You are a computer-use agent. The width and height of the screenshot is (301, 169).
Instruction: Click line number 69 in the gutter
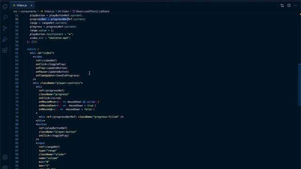coord(17,83)
